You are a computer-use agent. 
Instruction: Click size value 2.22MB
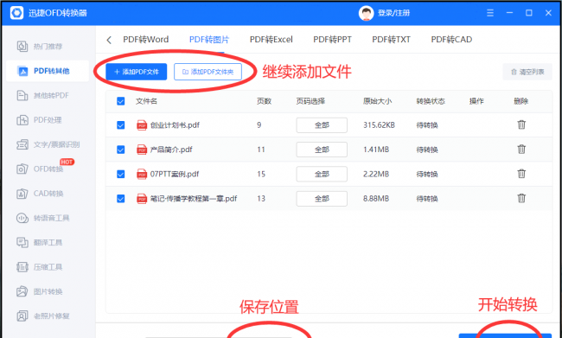376,175
